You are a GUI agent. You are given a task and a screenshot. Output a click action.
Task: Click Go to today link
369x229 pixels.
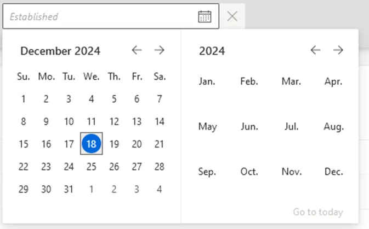click(x=318, y=212)
